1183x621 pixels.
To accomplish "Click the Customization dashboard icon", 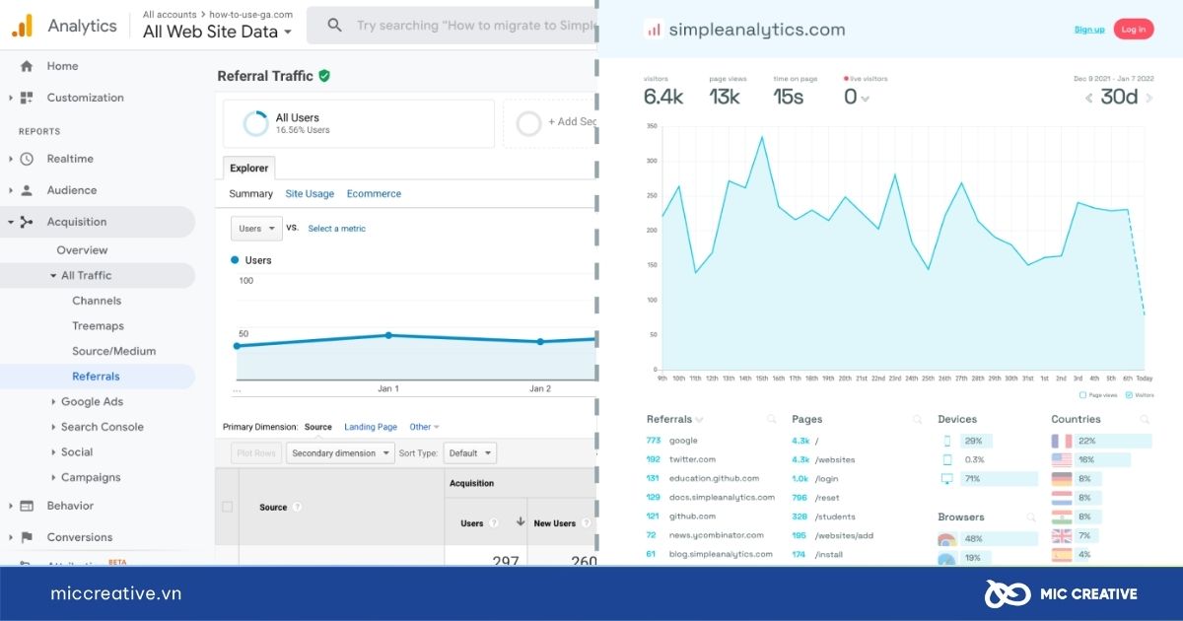I will (27, 98).
